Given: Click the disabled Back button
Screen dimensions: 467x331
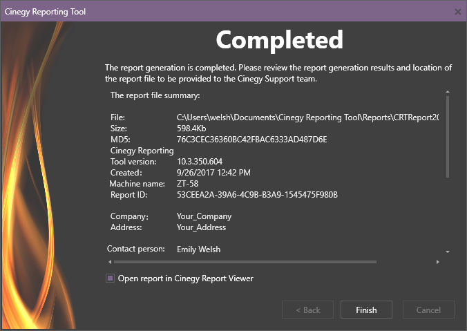Looking at the screenshot, I should coord(307,310).
